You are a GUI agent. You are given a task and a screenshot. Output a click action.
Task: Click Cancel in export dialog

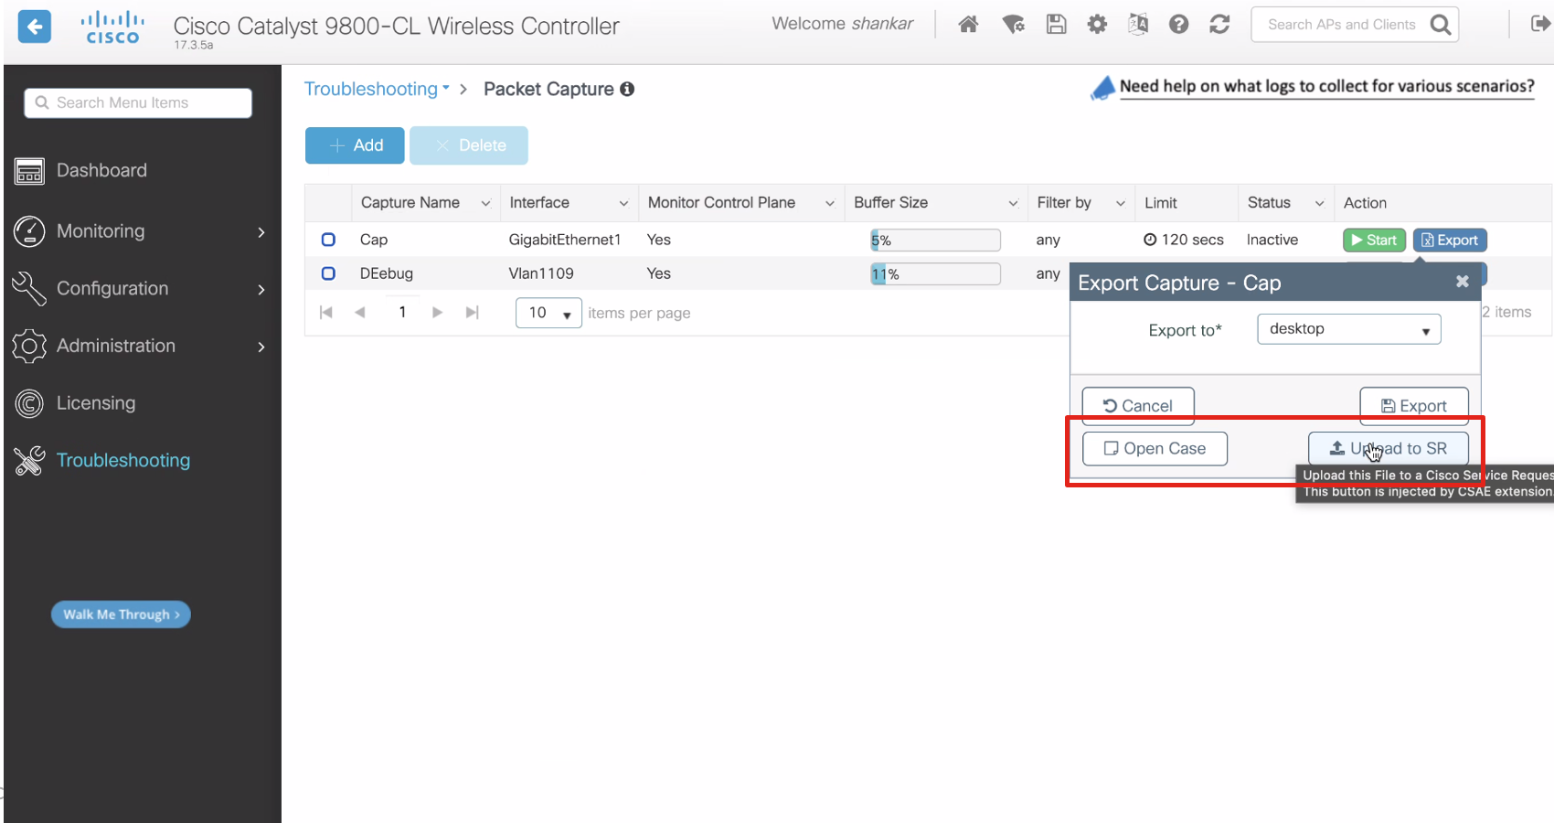tap(1138, 406)
